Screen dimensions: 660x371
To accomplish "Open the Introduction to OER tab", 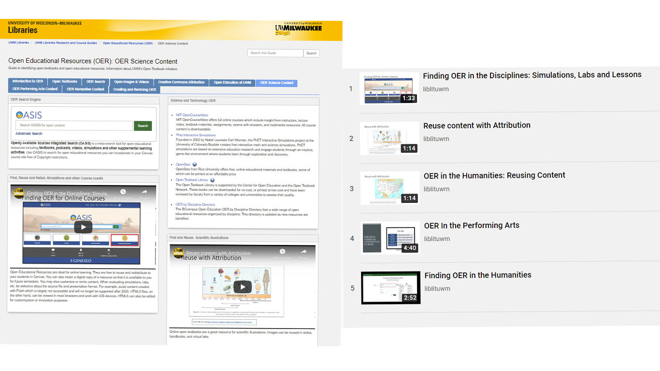I will pos(28,82).
